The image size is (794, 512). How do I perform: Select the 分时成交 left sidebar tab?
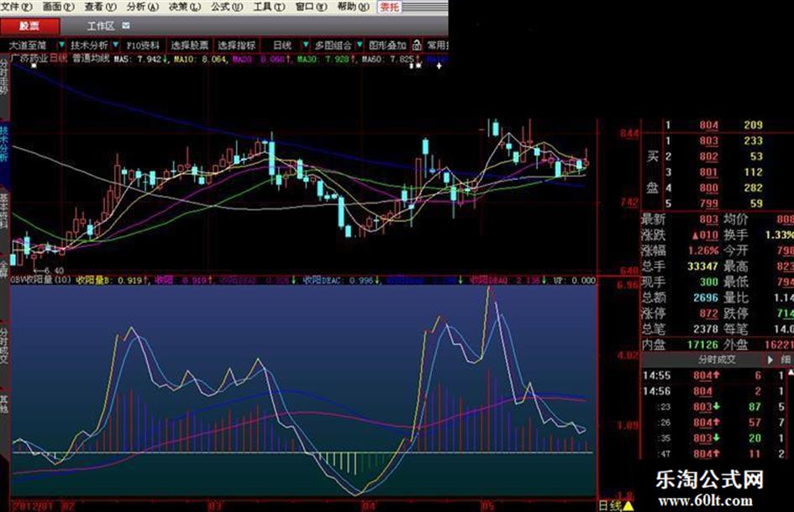(5, 348)
